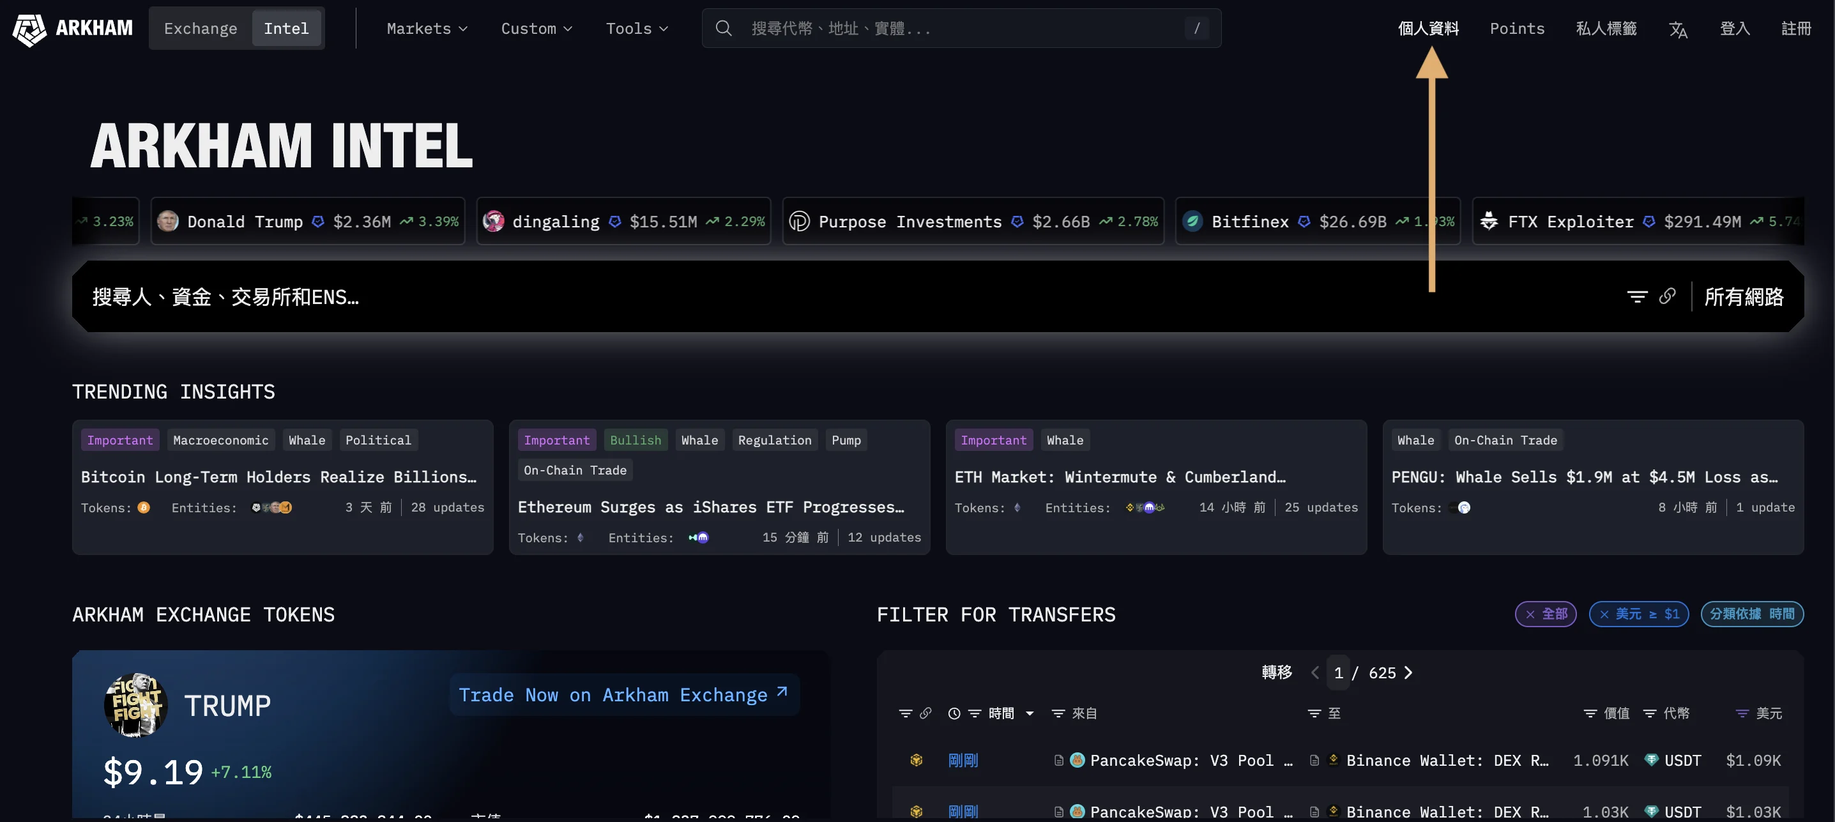Image resolution: width=1835 pixels, height=822 pixels.
Task: Click the Purpose Investments logo icon
Action: pyautogui.click(x=799, y=222)
